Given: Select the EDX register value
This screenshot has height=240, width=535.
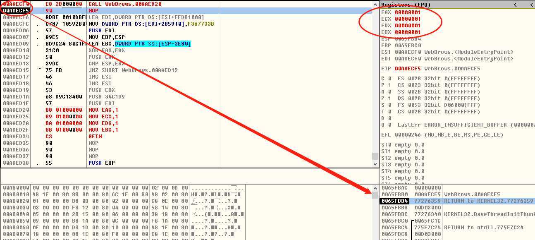Looking at the screenshot, I should click(408, 26).
